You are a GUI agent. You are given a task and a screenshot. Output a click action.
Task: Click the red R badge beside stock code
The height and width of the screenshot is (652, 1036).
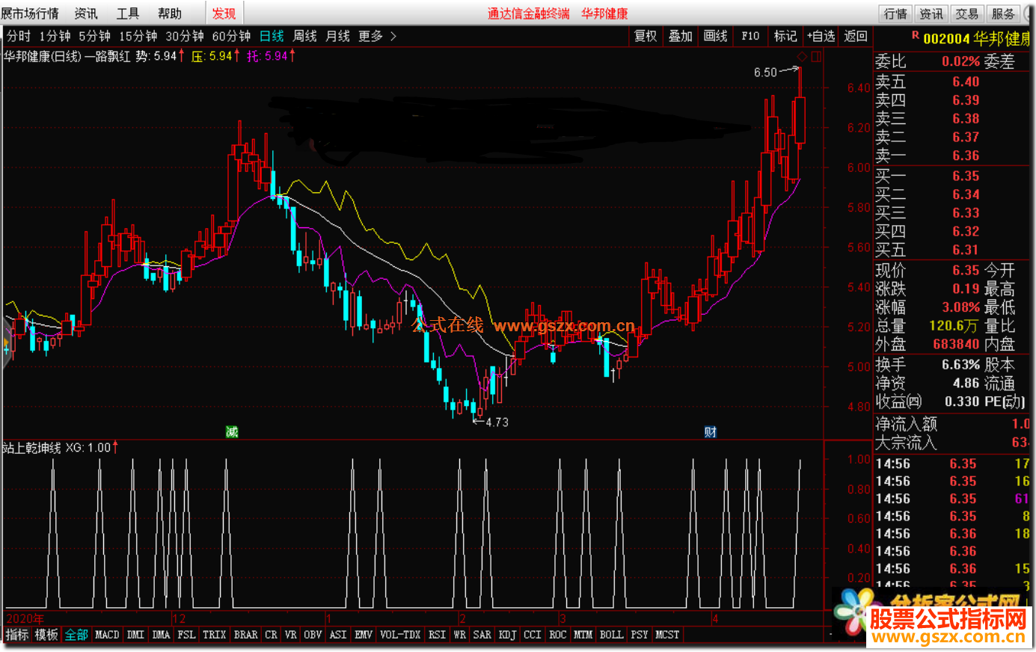point(915,36)
